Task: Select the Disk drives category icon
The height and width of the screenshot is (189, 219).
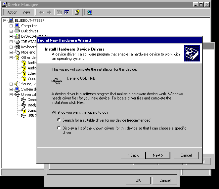Action: pyautogui.click(x=17, y=31)
